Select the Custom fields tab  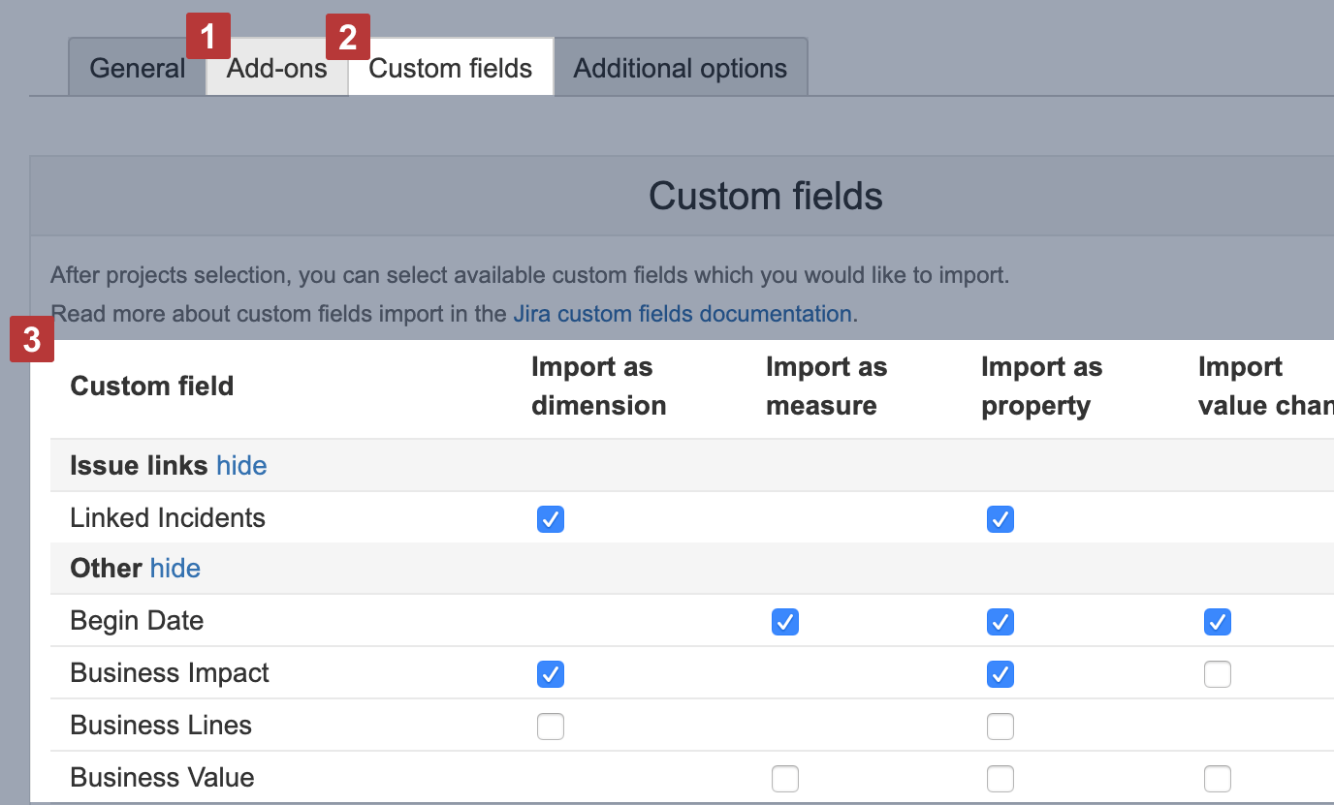pyautogui.click(x=451, y=69)
